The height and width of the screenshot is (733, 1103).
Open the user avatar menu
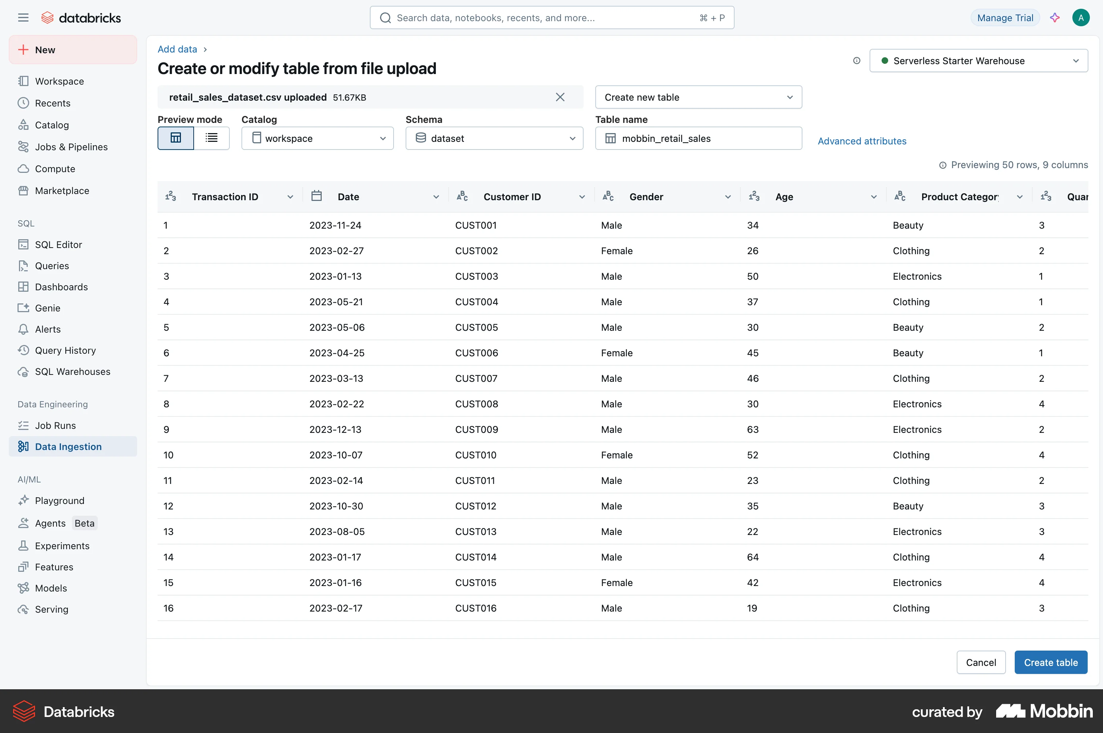coord(1081,18)
